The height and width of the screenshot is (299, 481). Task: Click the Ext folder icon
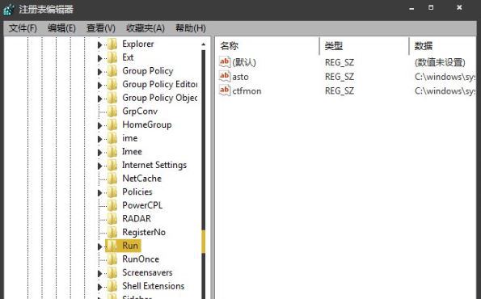pyautogui.click(x=112, y=57)
